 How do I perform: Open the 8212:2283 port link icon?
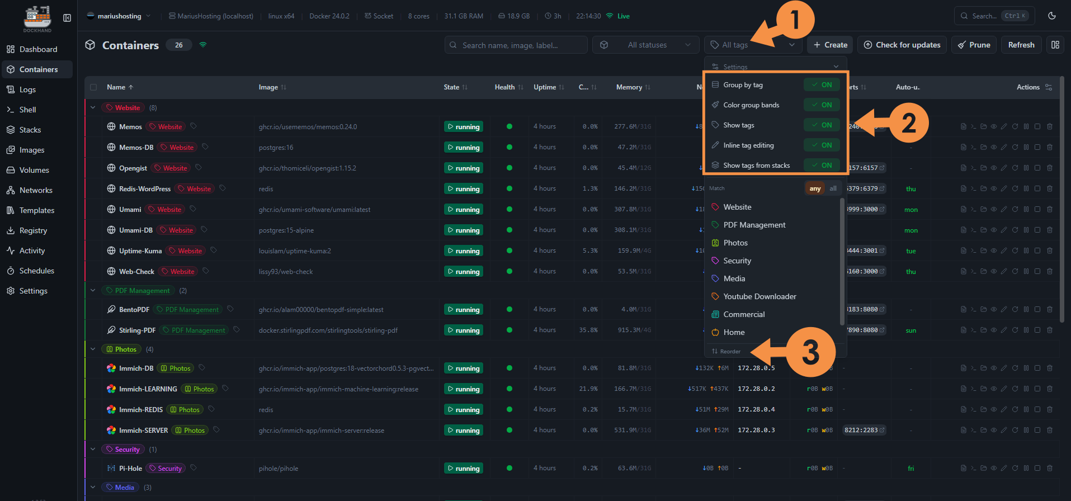tap(882, 431)
